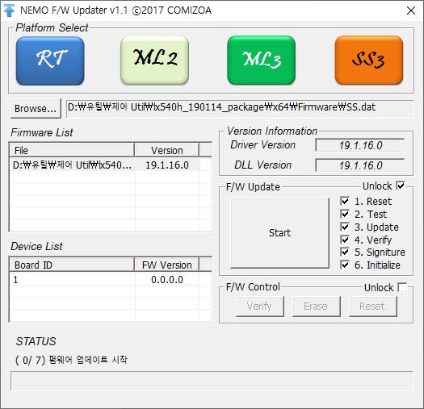Choose the green ML3 platform
This screenshot has width=424, height=409.
pyautogui.click(x=261, y=61)
